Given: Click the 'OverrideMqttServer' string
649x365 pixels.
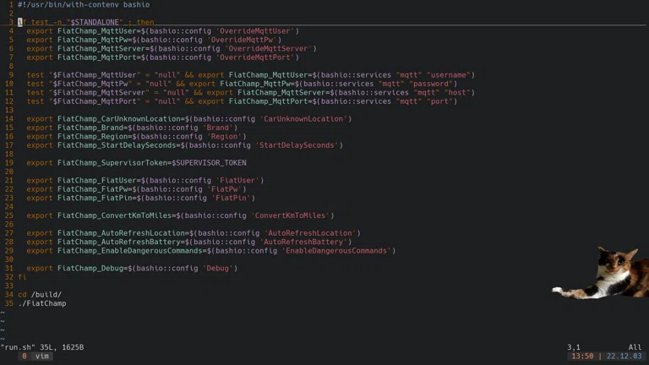Looking at the screenshot, I should click(268, 48).
